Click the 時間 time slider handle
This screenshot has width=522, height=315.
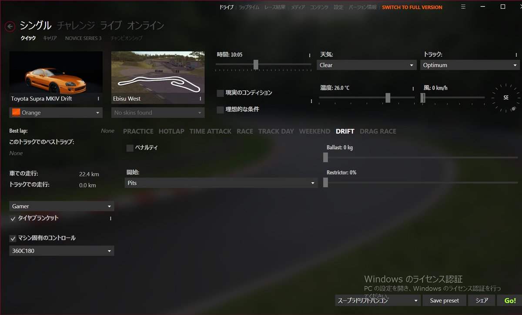coord(256,64)
